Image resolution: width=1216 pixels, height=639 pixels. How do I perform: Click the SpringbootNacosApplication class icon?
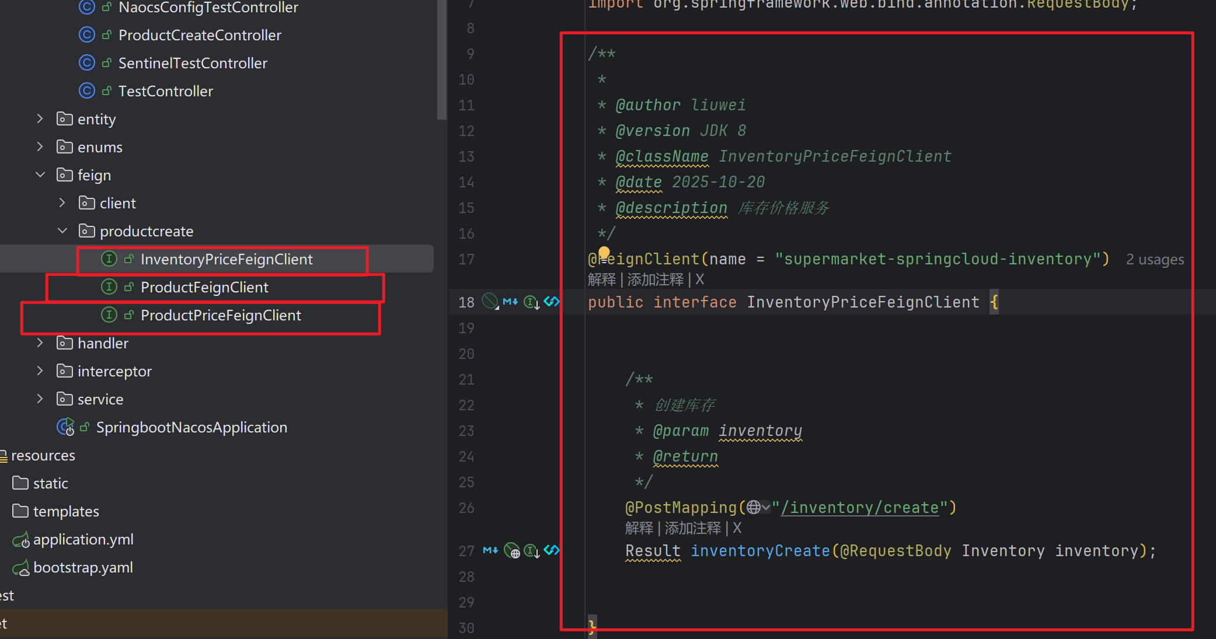click(65, 427)
